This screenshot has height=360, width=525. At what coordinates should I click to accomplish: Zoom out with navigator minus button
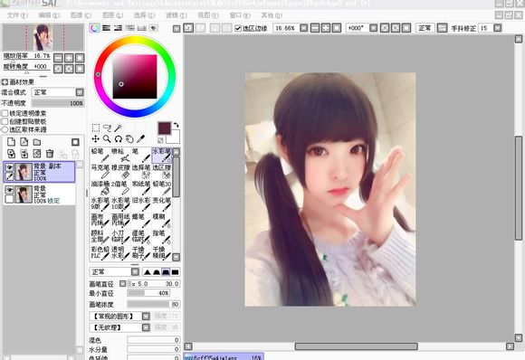click(x=58, y=58)
